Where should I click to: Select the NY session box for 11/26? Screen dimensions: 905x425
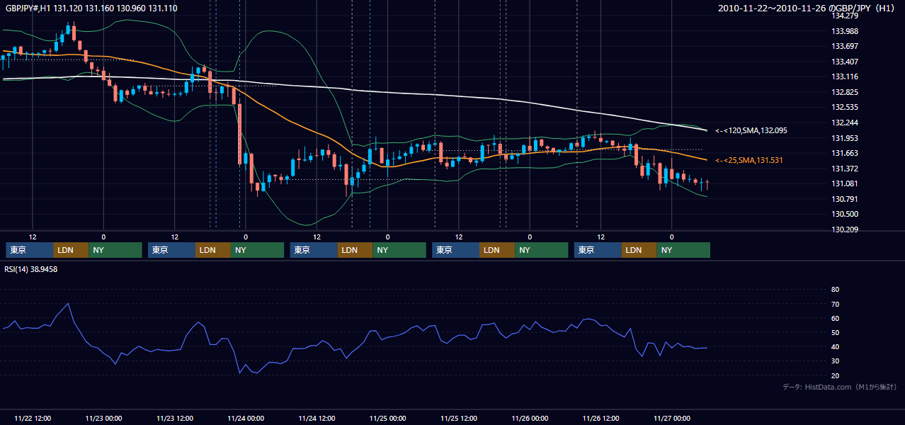click(x=684, y=250)
